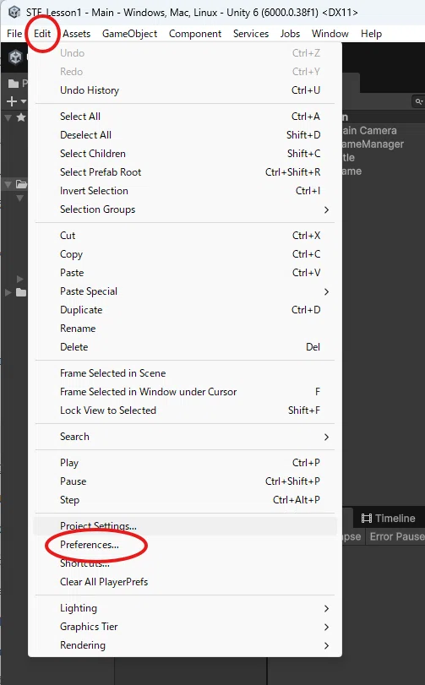Expand the Rendering submenu
The image size is (425, 685).
(x=185, y=645)
